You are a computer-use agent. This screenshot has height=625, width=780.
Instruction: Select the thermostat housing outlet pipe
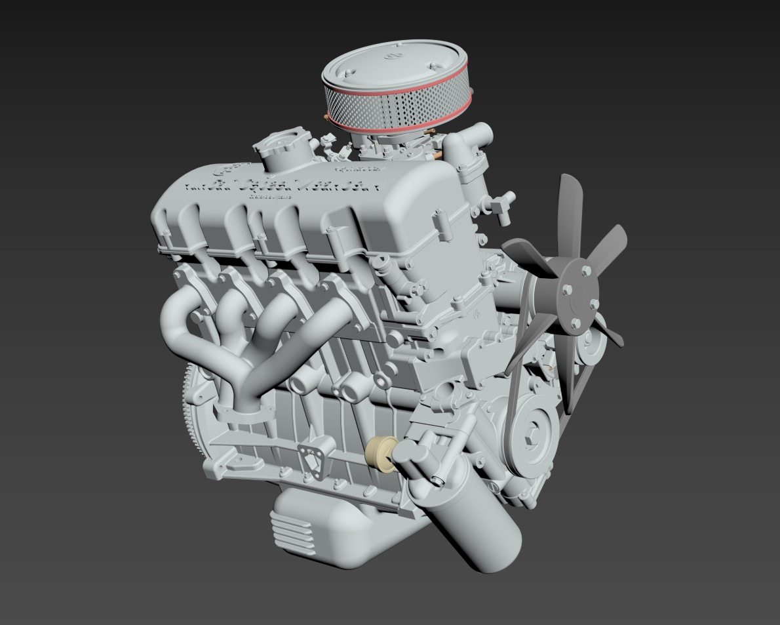click(470, 140)
